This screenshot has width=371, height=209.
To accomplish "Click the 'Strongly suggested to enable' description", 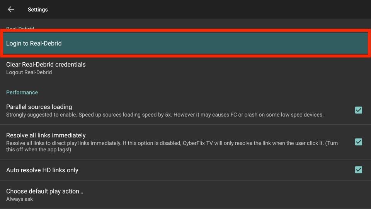I will pos(165,115).
